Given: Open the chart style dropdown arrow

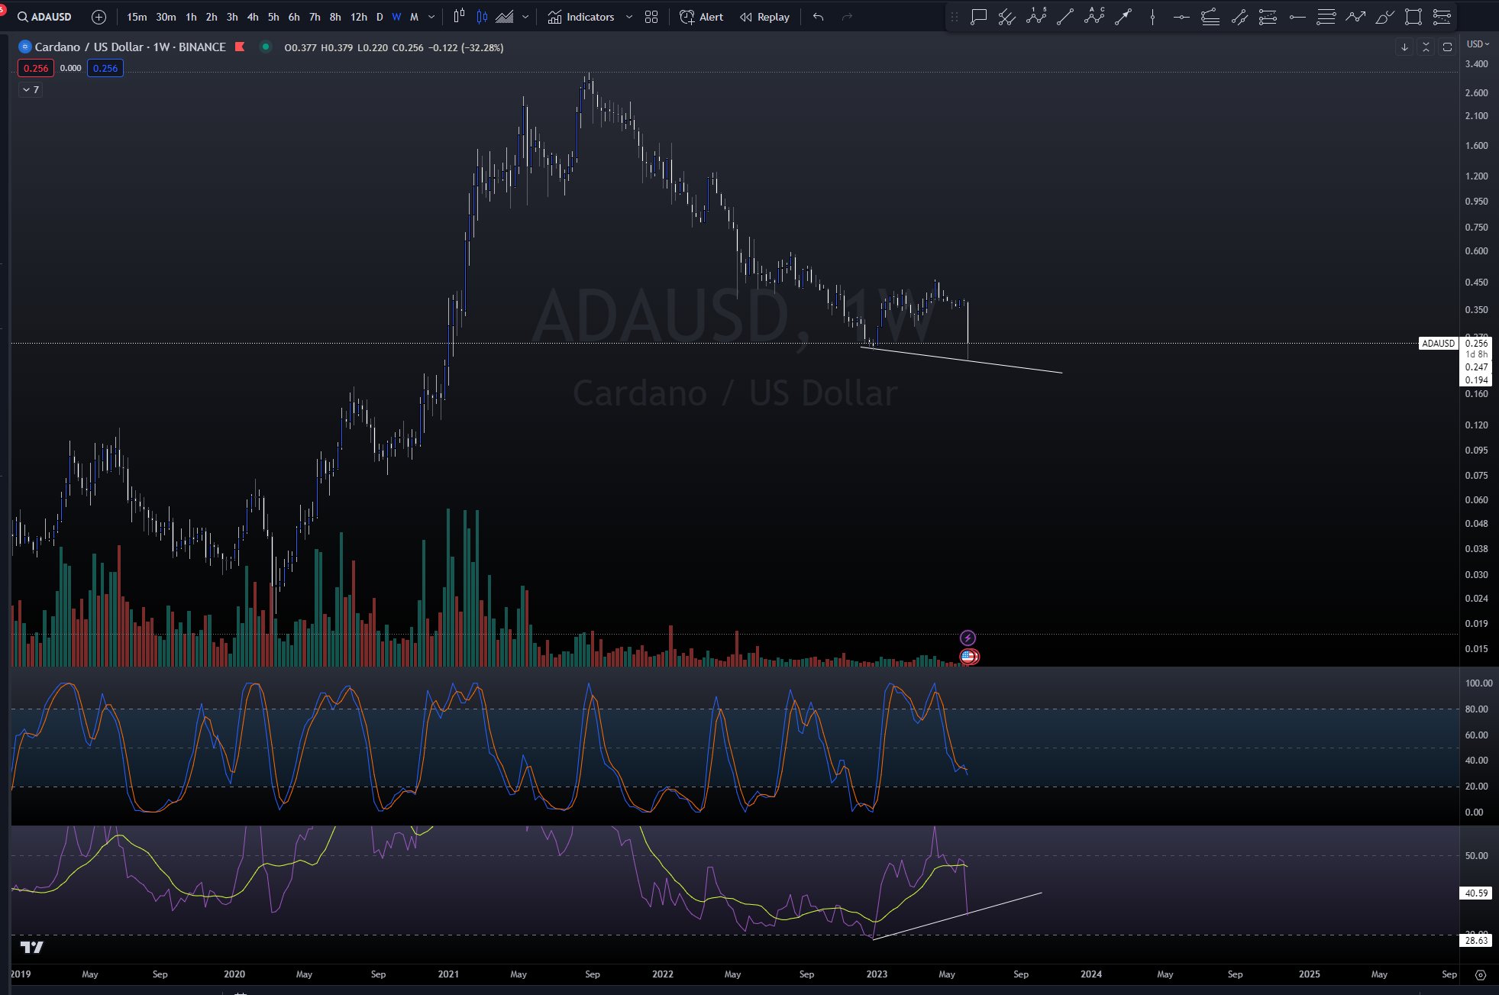Looking at the screenshot, I should click(525, 17).
